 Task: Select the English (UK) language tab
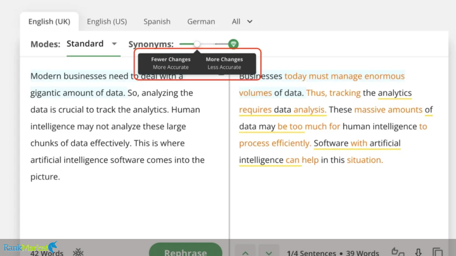pos(49,22)
